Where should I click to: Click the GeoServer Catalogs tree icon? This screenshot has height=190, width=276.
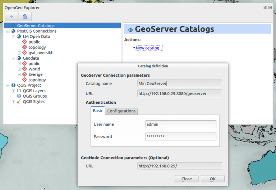13,26
